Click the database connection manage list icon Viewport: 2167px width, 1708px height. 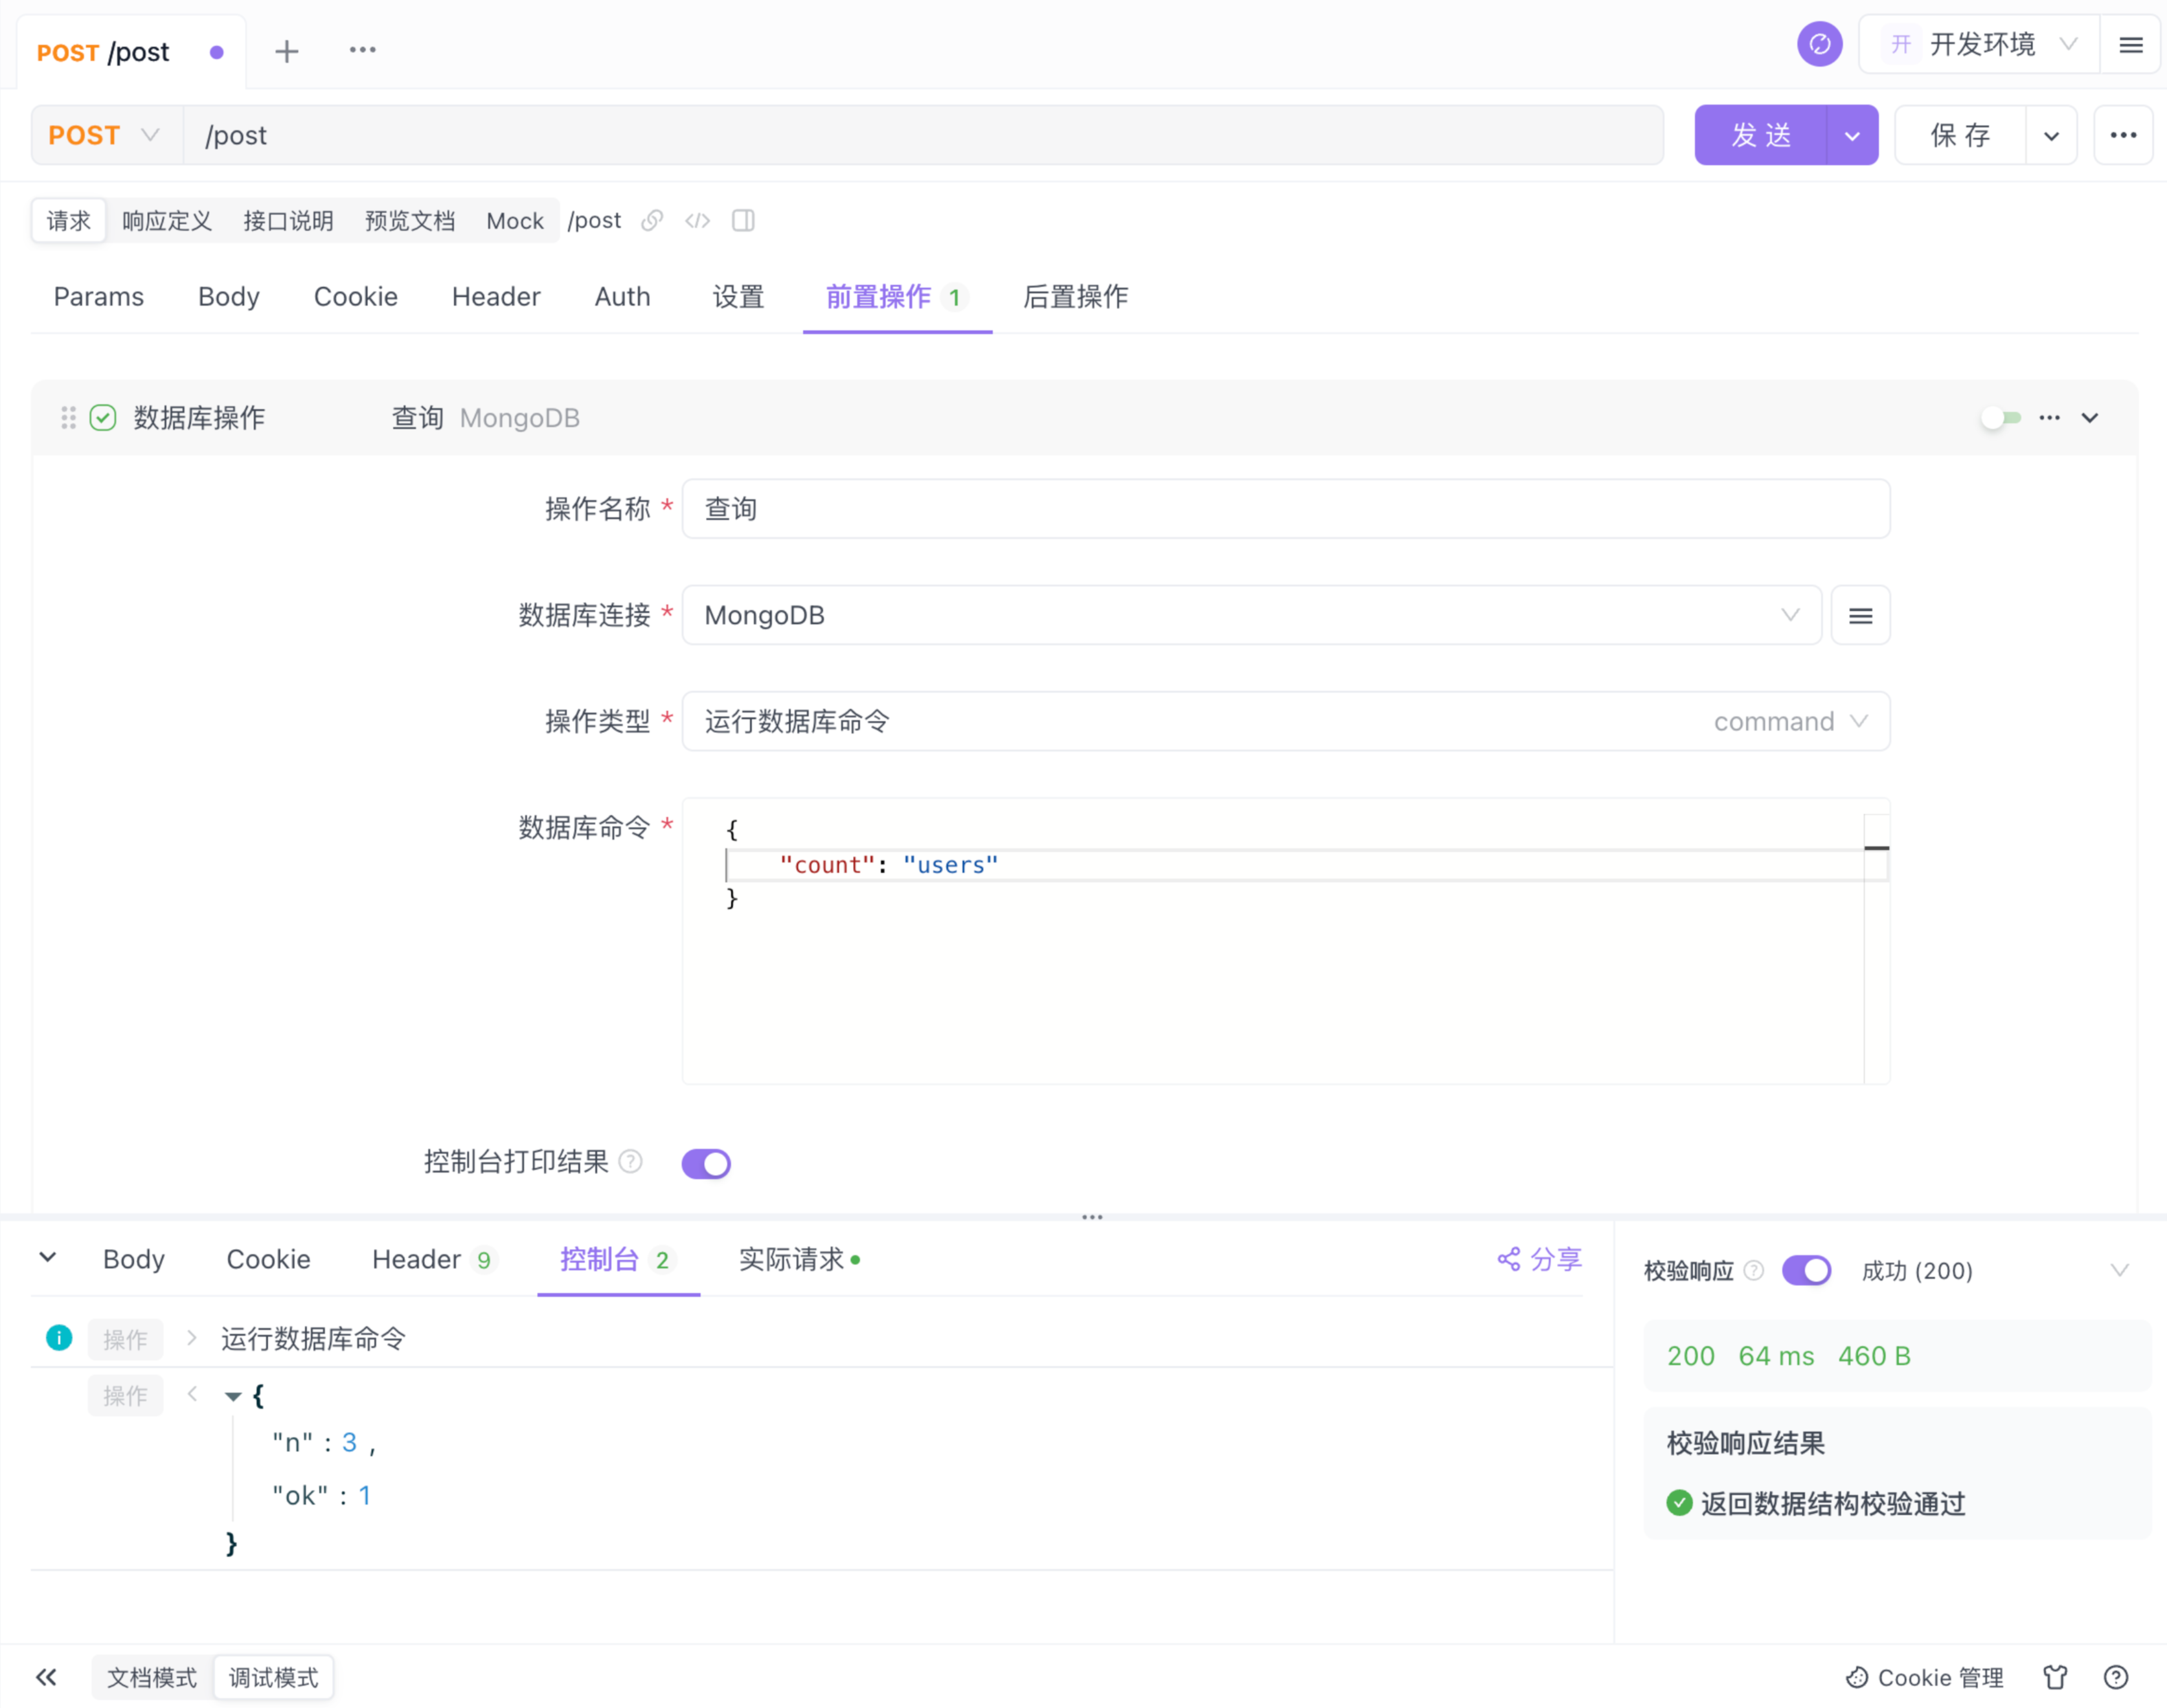click(1860, 616)
